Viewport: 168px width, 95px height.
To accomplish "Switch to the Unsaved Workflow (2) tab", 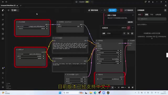I will pos(9,6).
